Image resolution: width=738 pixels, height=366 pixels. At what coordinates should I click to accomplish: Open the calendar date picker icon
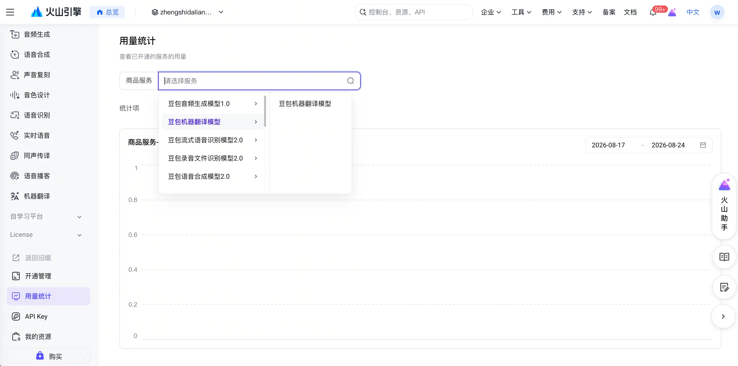coord(703,145)
